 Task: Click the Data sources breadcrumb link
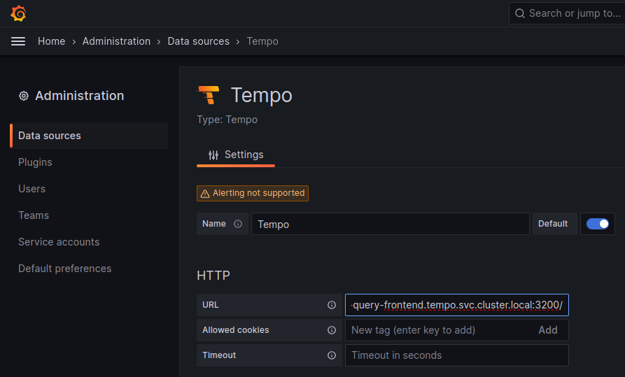198,41
